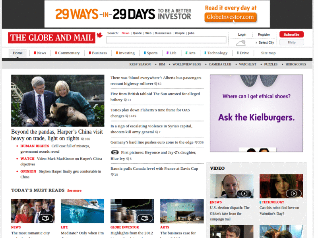Screen dimensions: 318x238
Task: Select the People search option
Action: pyautogui.click(x=180, y=33)
